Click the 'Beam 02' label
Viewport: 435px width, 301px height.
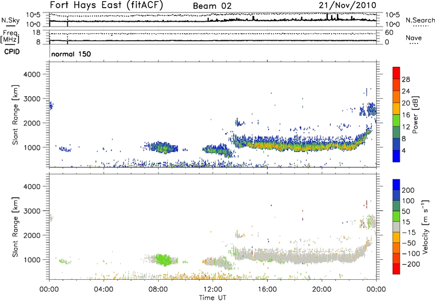212,6
